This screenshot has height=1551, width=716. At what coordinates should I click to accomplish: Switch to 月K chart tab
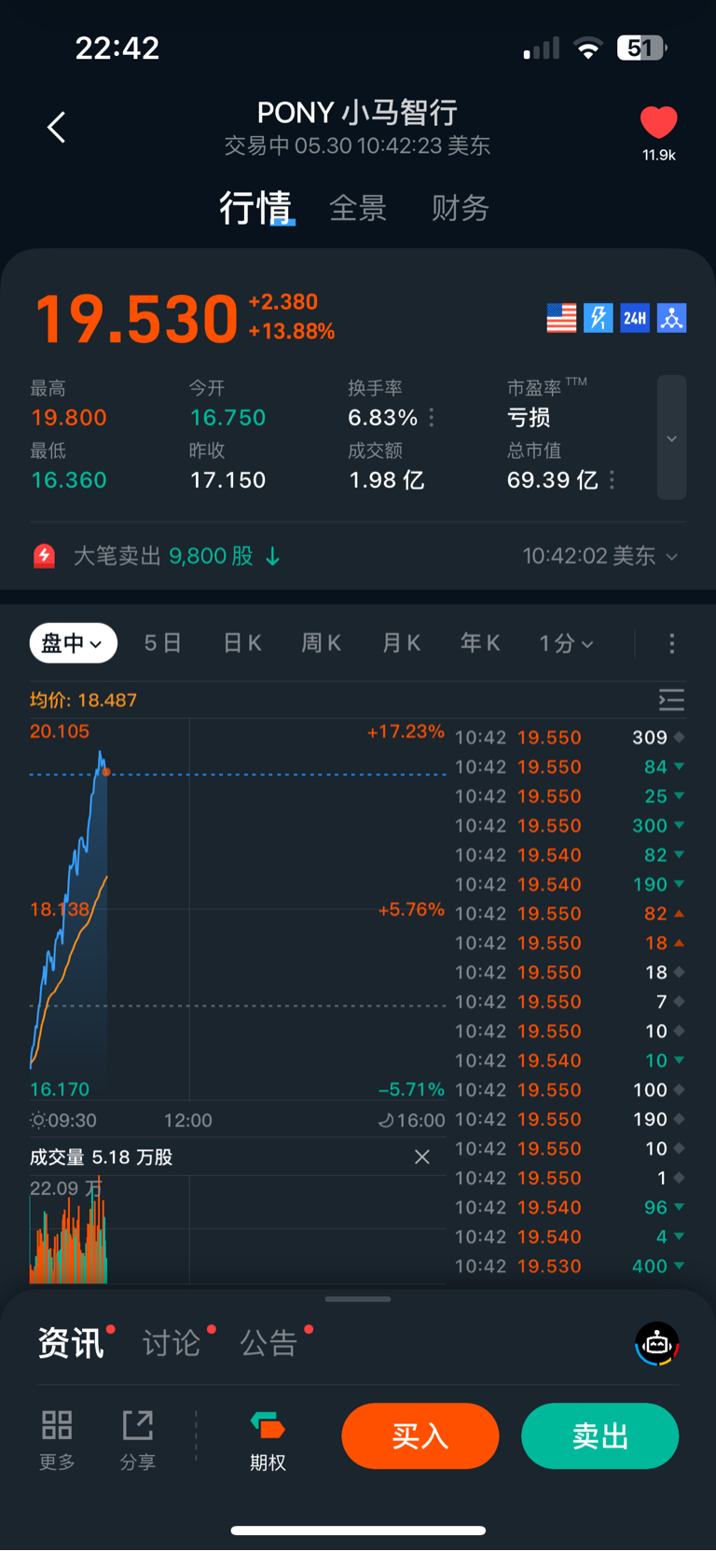(402, 644)
